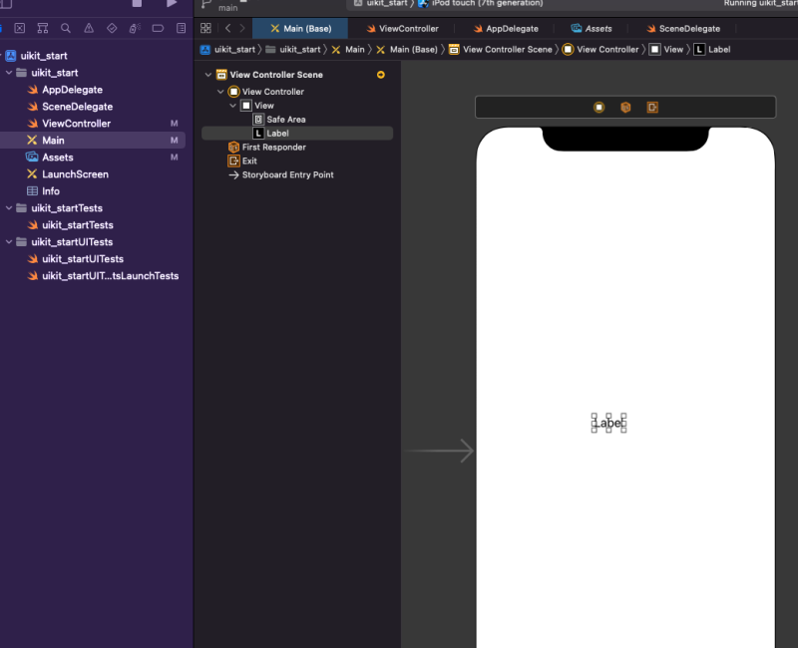The width and height of the screenshot is (798, 648).
Task: Click View Controller Scene in jump bar
Action: point(507,49)
